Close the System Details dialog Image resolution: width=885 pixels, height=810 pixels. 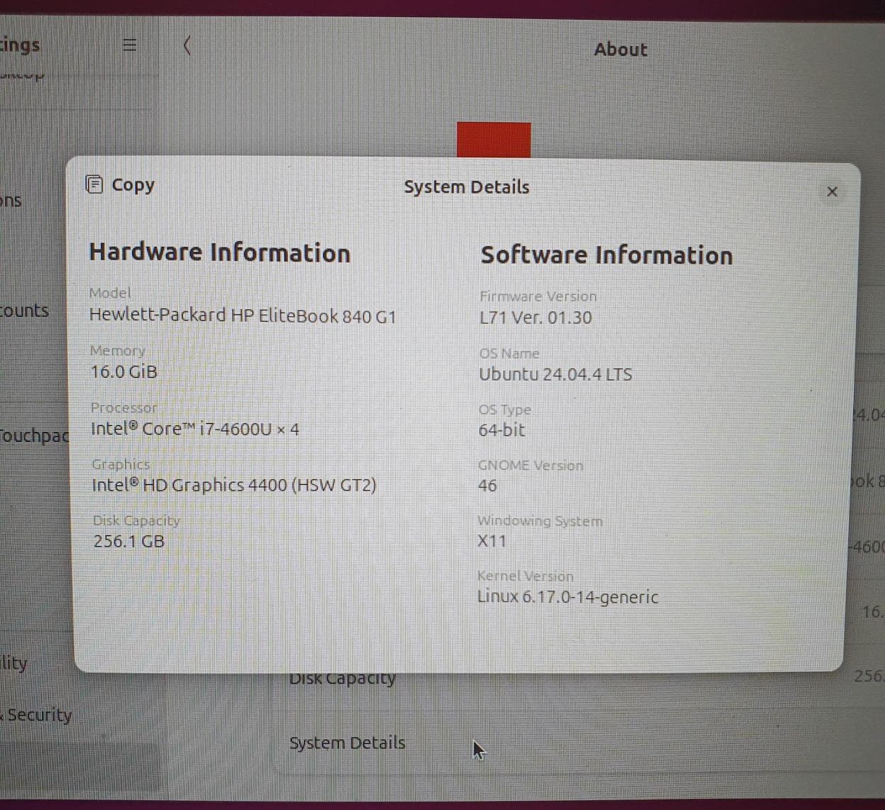(x=832, y=192)
